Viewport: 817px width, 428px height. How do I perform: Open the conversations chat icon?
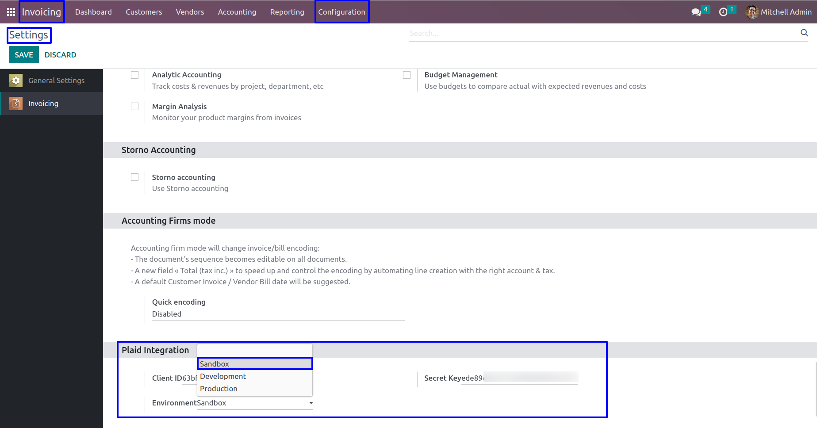click(696, 12)
